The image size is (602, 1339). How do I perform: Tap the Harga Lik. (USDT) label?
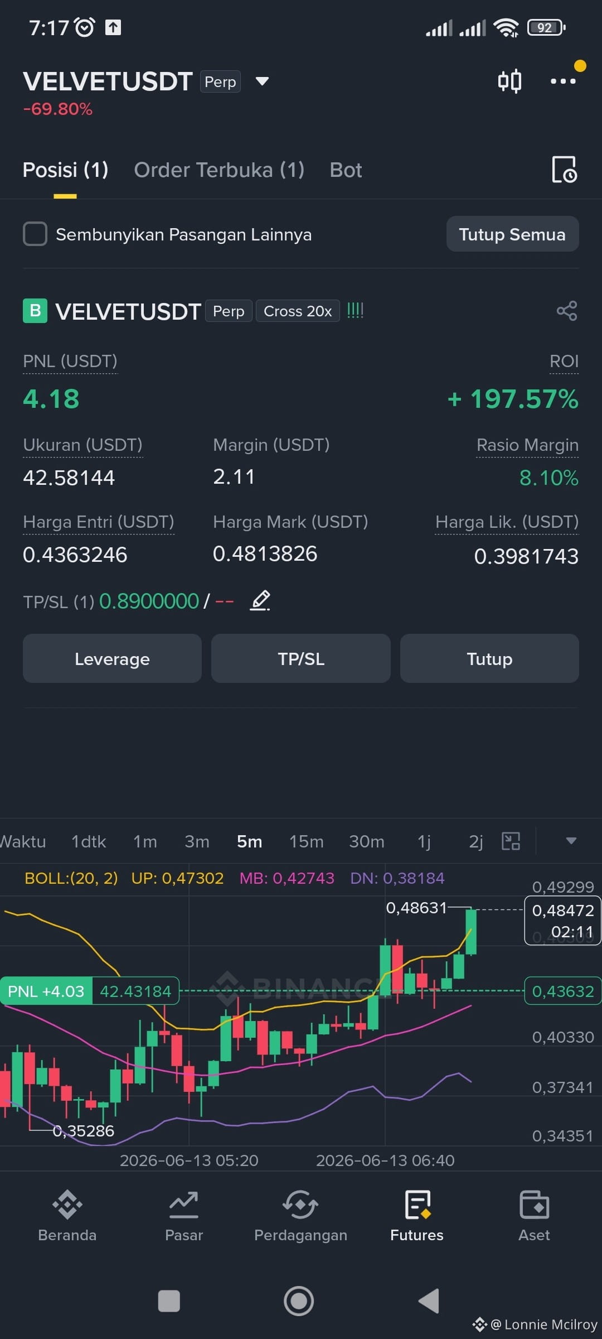(507, 522)
